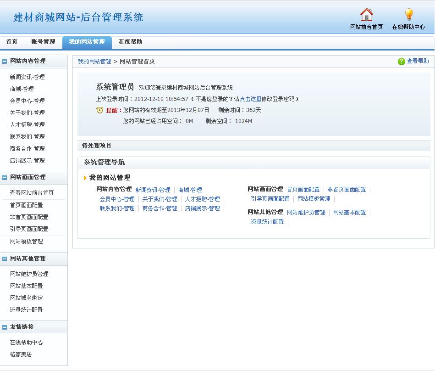Open 网站维护员管理 link in navigation panel
Viewport: 435px width, 371px height.
306,213
